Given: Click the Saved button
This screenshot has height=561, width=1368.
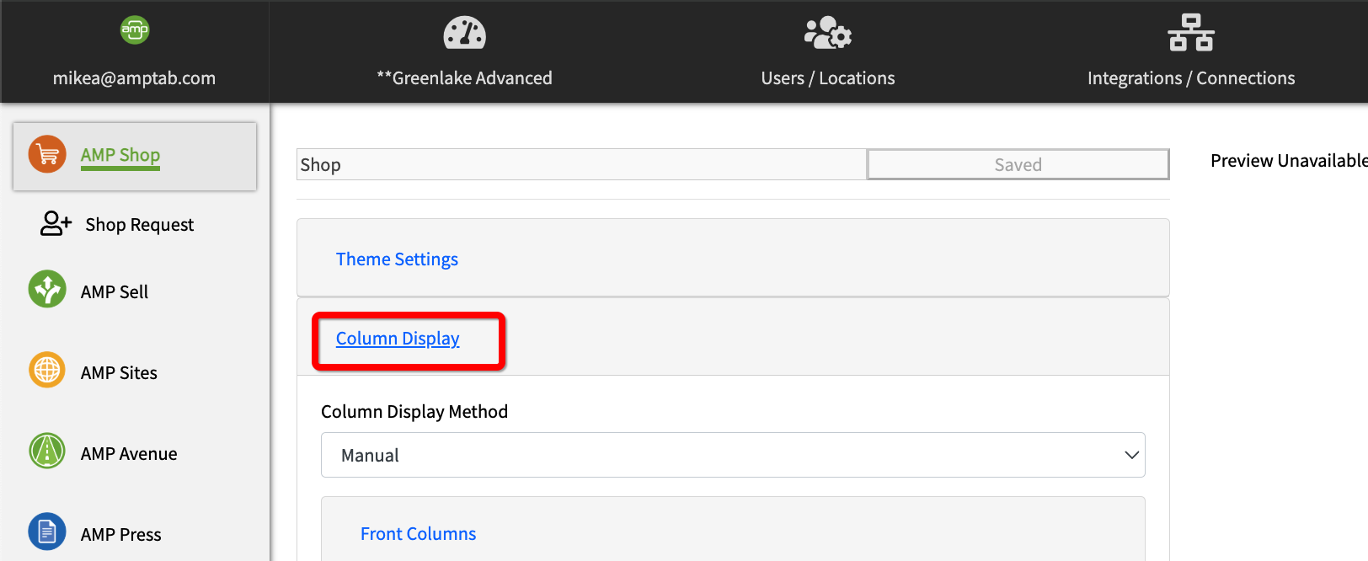Looking at the screenshot, I should [1018, 164].
